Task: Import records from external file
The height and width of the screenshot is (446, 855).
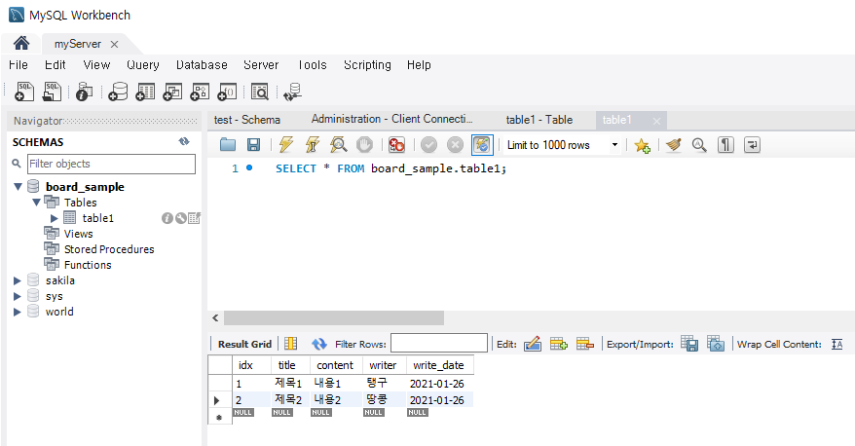Action: click(x=716, y=344)
